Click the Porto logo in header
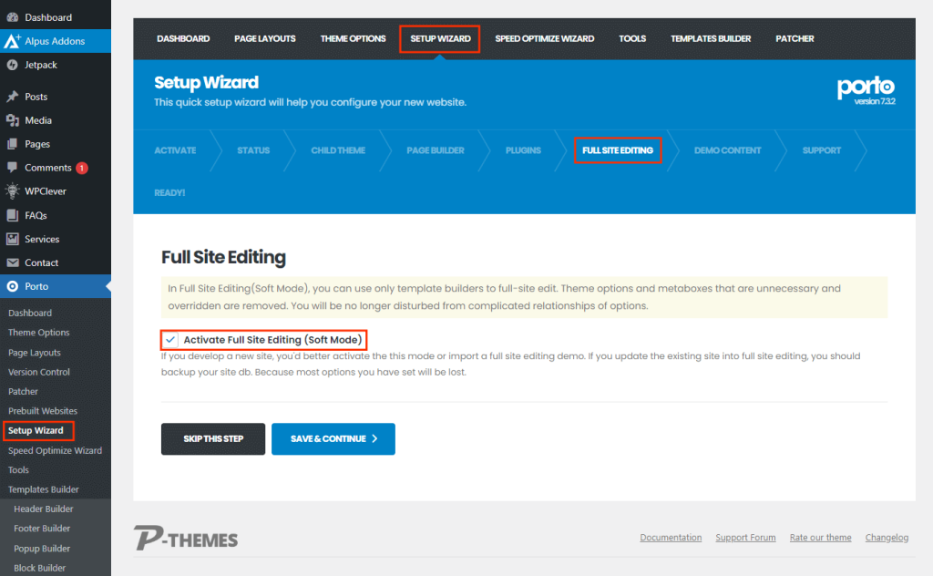Screen dimensions: 933x576 click(866, 89)
